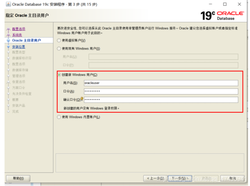Click the 帮助(H) button
The width and height of the screenshot is (250, 186).
pos(18,178)
